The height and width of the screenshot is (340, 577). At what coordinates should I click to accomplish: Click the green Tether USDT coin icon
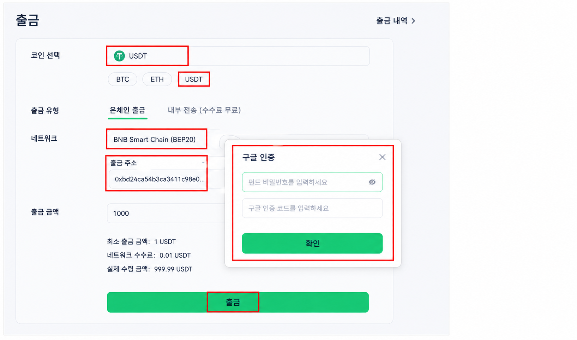[119, 56]
